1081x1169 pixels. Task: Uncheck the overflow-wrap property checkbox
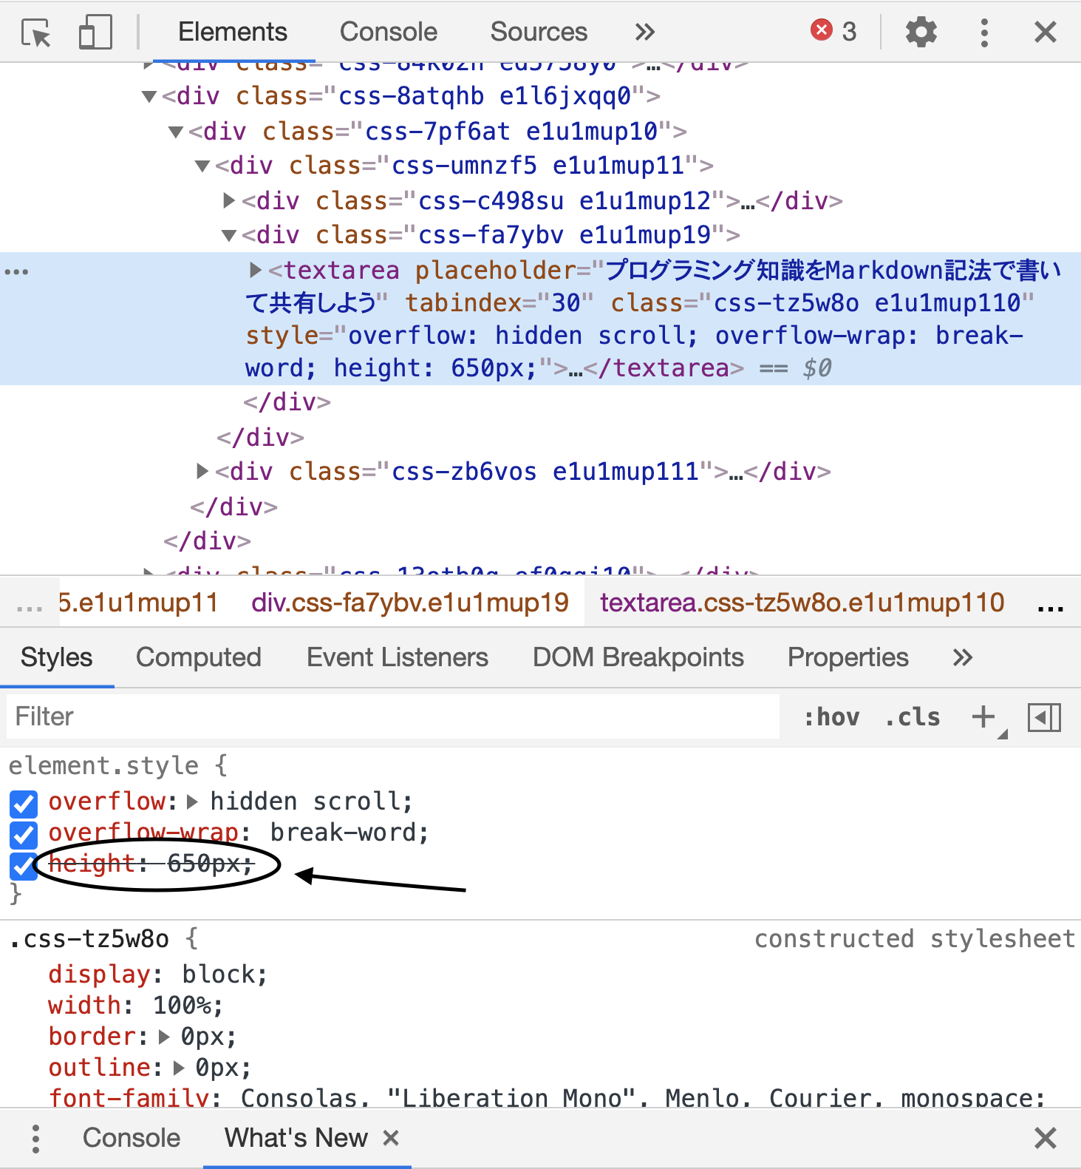(24, 835)
